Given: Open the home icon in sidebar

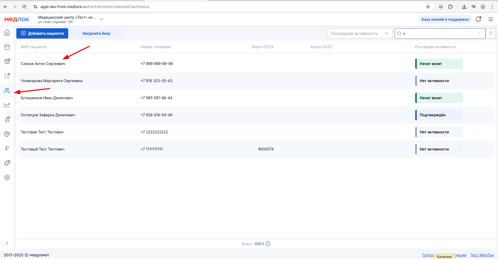Looking at the screenshot, I should [7, 33].
